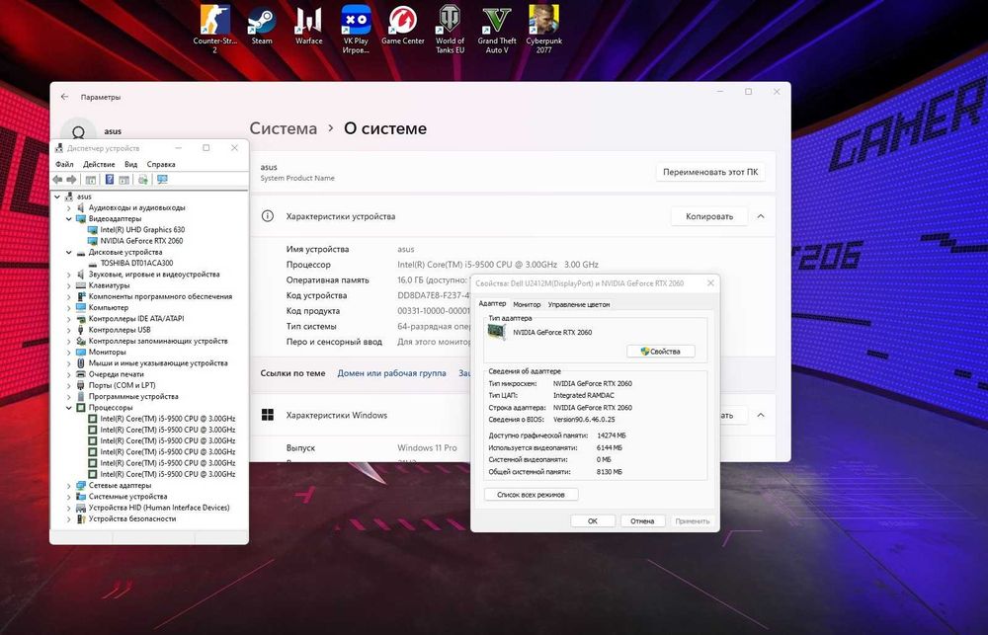Collapse the asus root node in Device Manager
The width and height of the screenshot is (988, 635).
pyautogui.click(x=58, y=197)
